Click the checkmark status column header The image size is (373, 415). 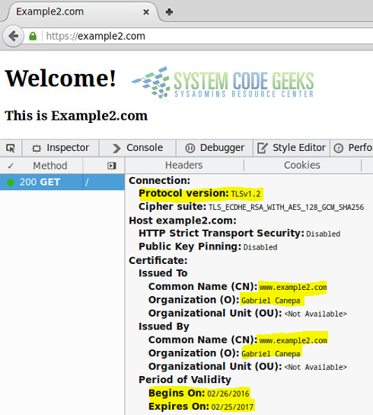(x=11, y=166)
